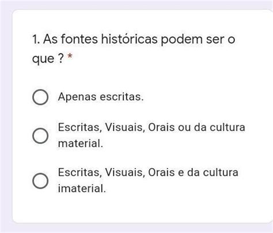Pick radio for "Orais e da cultura imaterial"

pyautogui.click(x=40, y=181)
